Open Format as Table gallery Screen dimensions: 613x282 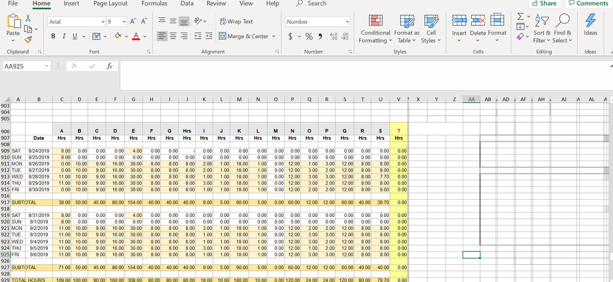tap(407, 29)
